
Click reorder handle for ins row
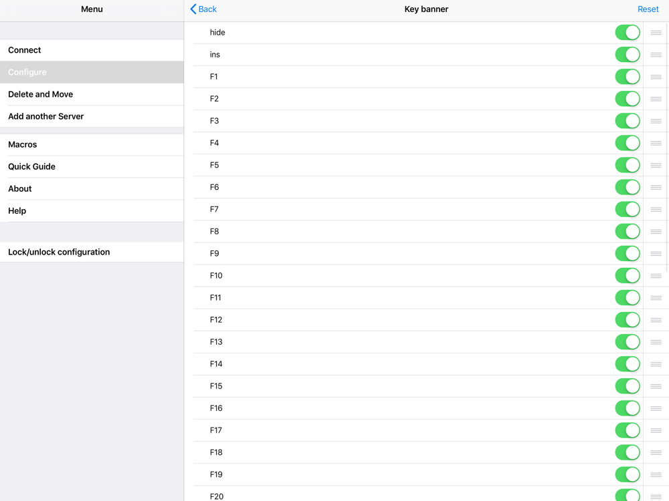(656, 55)
